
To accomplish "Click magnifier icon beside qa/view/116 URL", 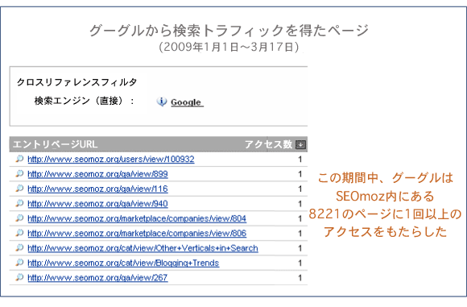I will click(x=19, y=189).
